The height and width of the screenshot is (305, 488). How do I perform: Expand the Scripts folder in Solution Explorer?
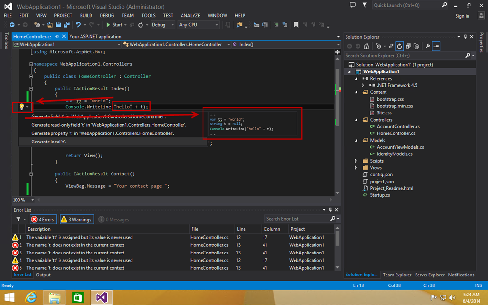tap(356, 161)
